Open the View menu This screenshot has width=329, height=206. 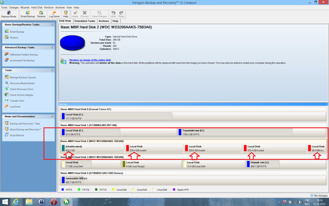pyautogui.click(x=69, y=7)
